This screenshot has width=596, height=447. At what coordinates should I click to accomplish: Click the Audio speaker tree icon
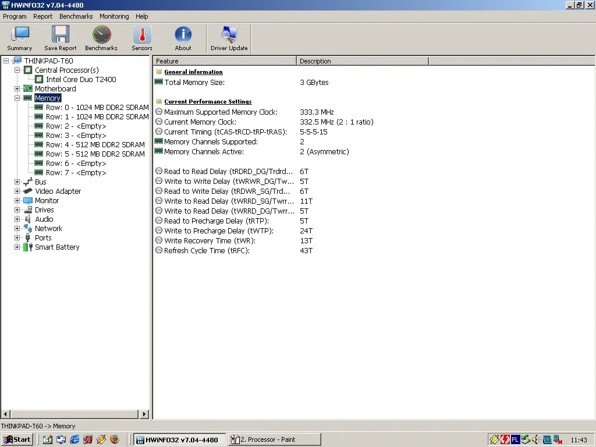tap(28, 219)
